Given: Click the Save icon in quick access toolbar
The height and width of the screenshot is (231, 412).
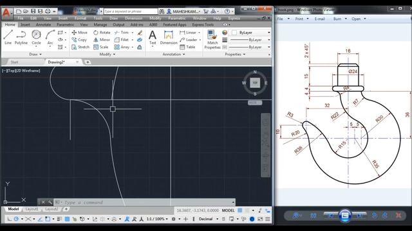Looking at the screenshot, I should pos(33,12).
